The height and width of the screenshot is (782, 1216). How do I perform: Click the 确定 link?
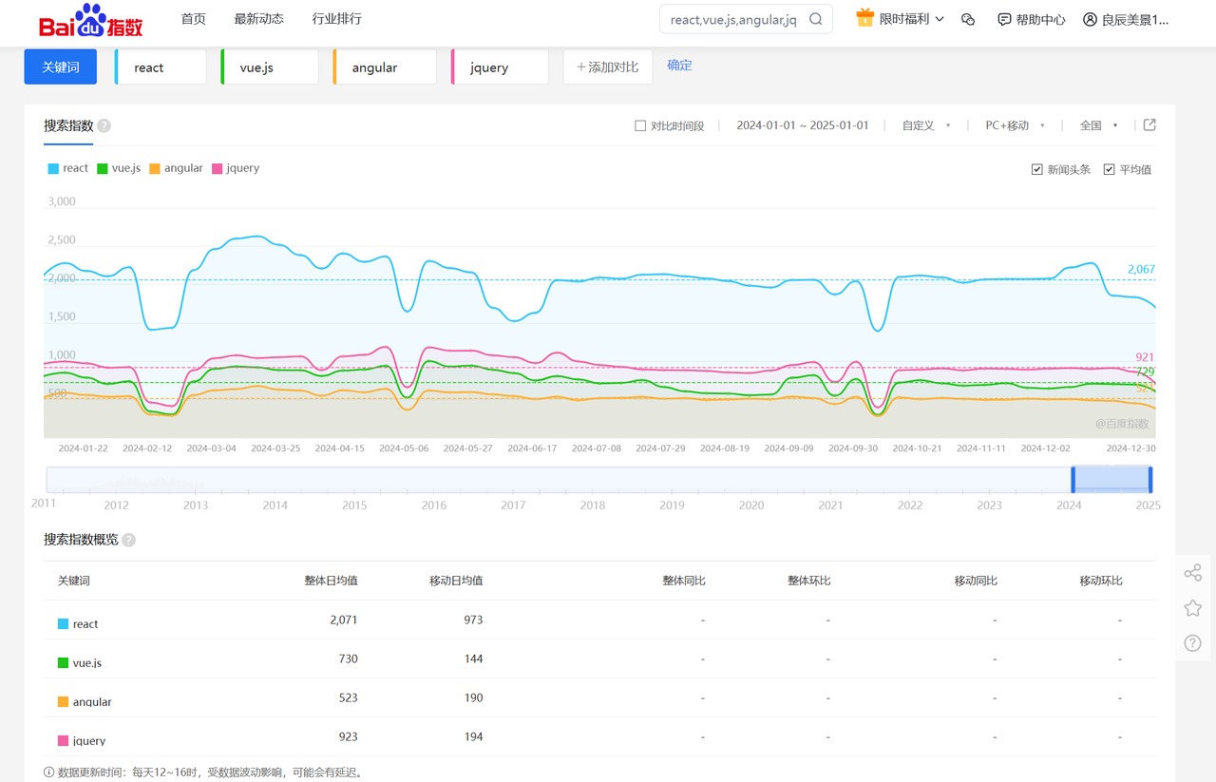coord(679,66)
